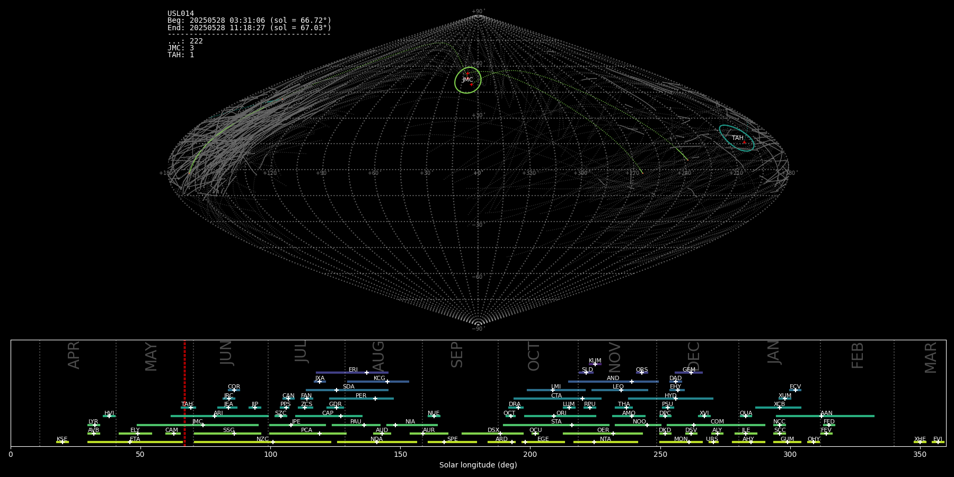
Task: Click the 'TAH: 1' count in header
Action: click(x=181, y=55)
